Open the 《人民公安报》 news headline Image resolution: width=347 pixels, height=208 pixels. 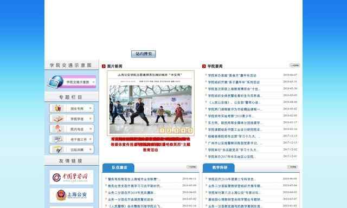tap(234, 102)
